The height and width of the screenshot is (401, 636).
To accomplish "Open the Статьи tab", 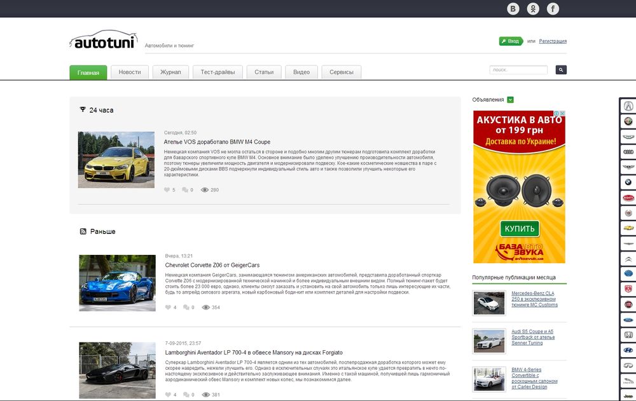I will coord(264,72).
